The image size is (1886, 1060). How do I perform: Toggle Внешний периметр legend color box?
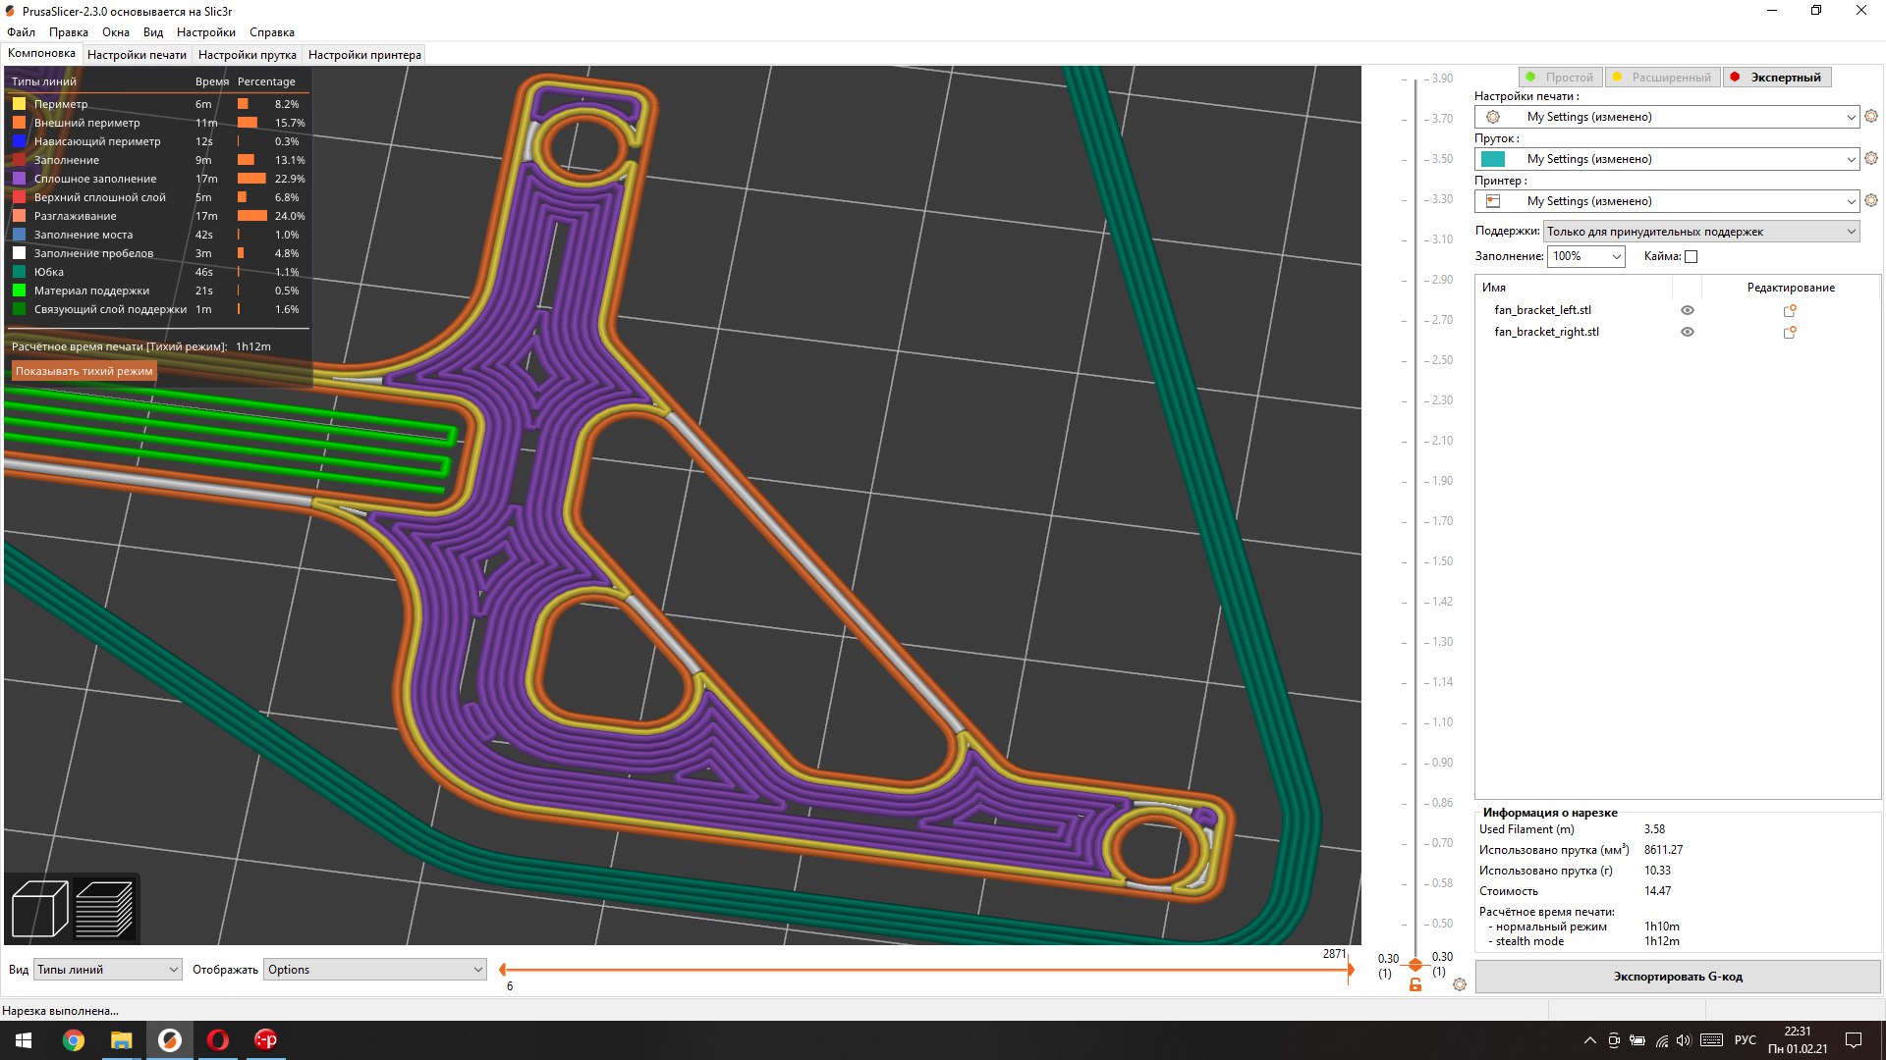tap(19, 123)
